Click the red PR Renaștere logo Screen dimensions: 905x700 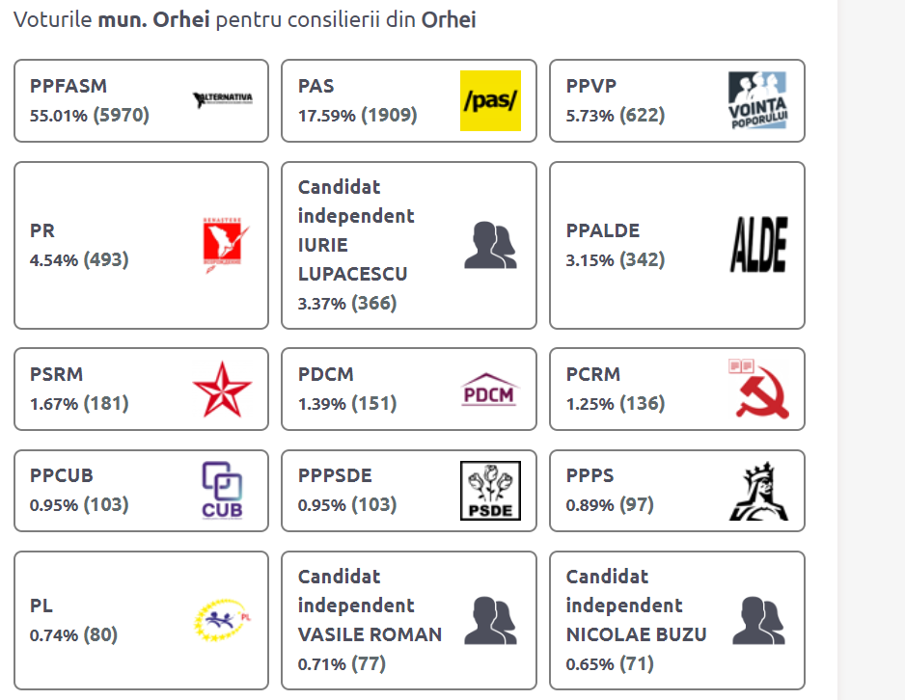[x=222, y=245]
